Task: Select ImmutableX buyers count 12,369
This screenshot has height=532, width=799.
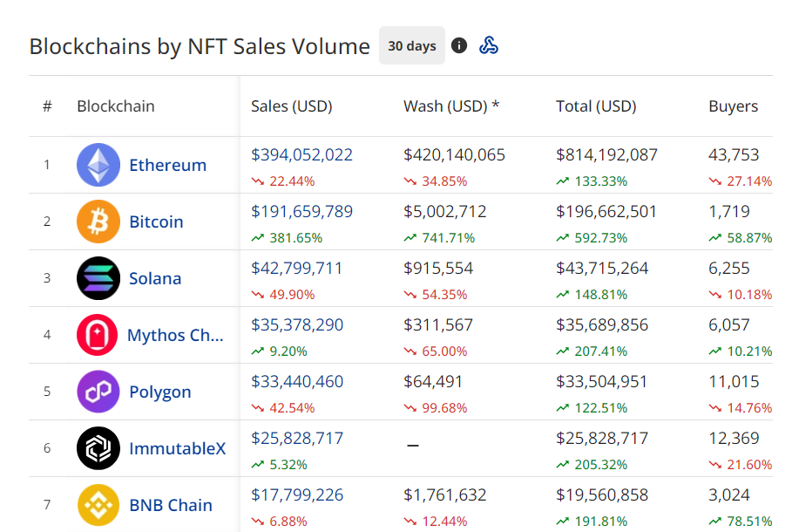Action: click(x=734, y=438)
